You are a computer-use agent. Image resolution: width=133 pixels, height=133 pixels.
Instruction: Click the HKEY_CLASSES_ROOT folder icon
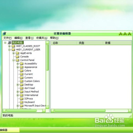[x=13, y=46]
